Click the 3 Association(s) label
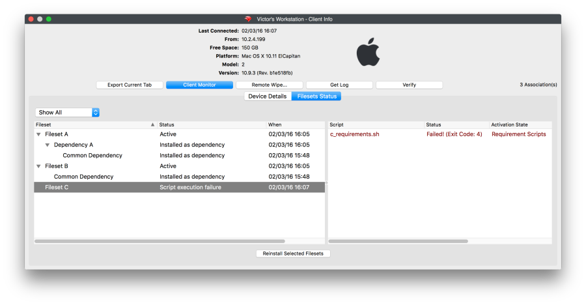 point(538,85)
